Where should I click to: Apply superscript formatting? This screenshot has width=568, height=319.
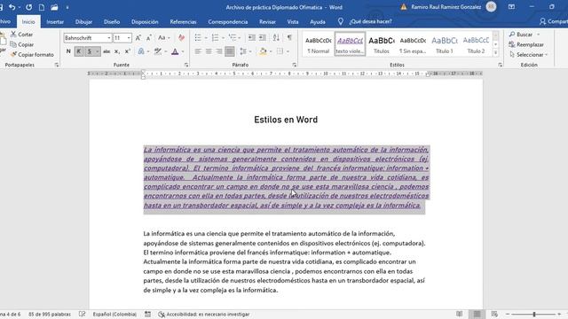(128, 51)
